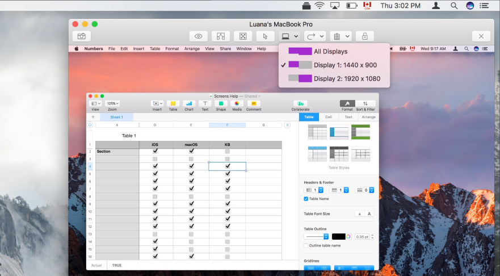Screen dimensions: 500x276
Task: Click the Section cell in column A
Action: (117, 151)
